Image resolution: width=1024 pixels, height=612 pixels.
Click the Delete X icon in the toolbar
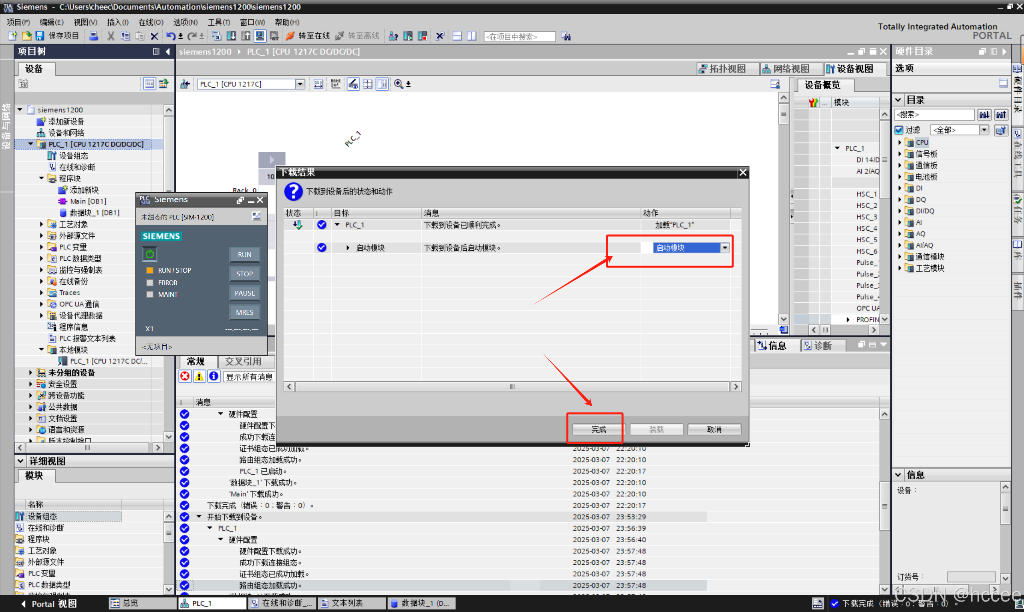(155, 36)
